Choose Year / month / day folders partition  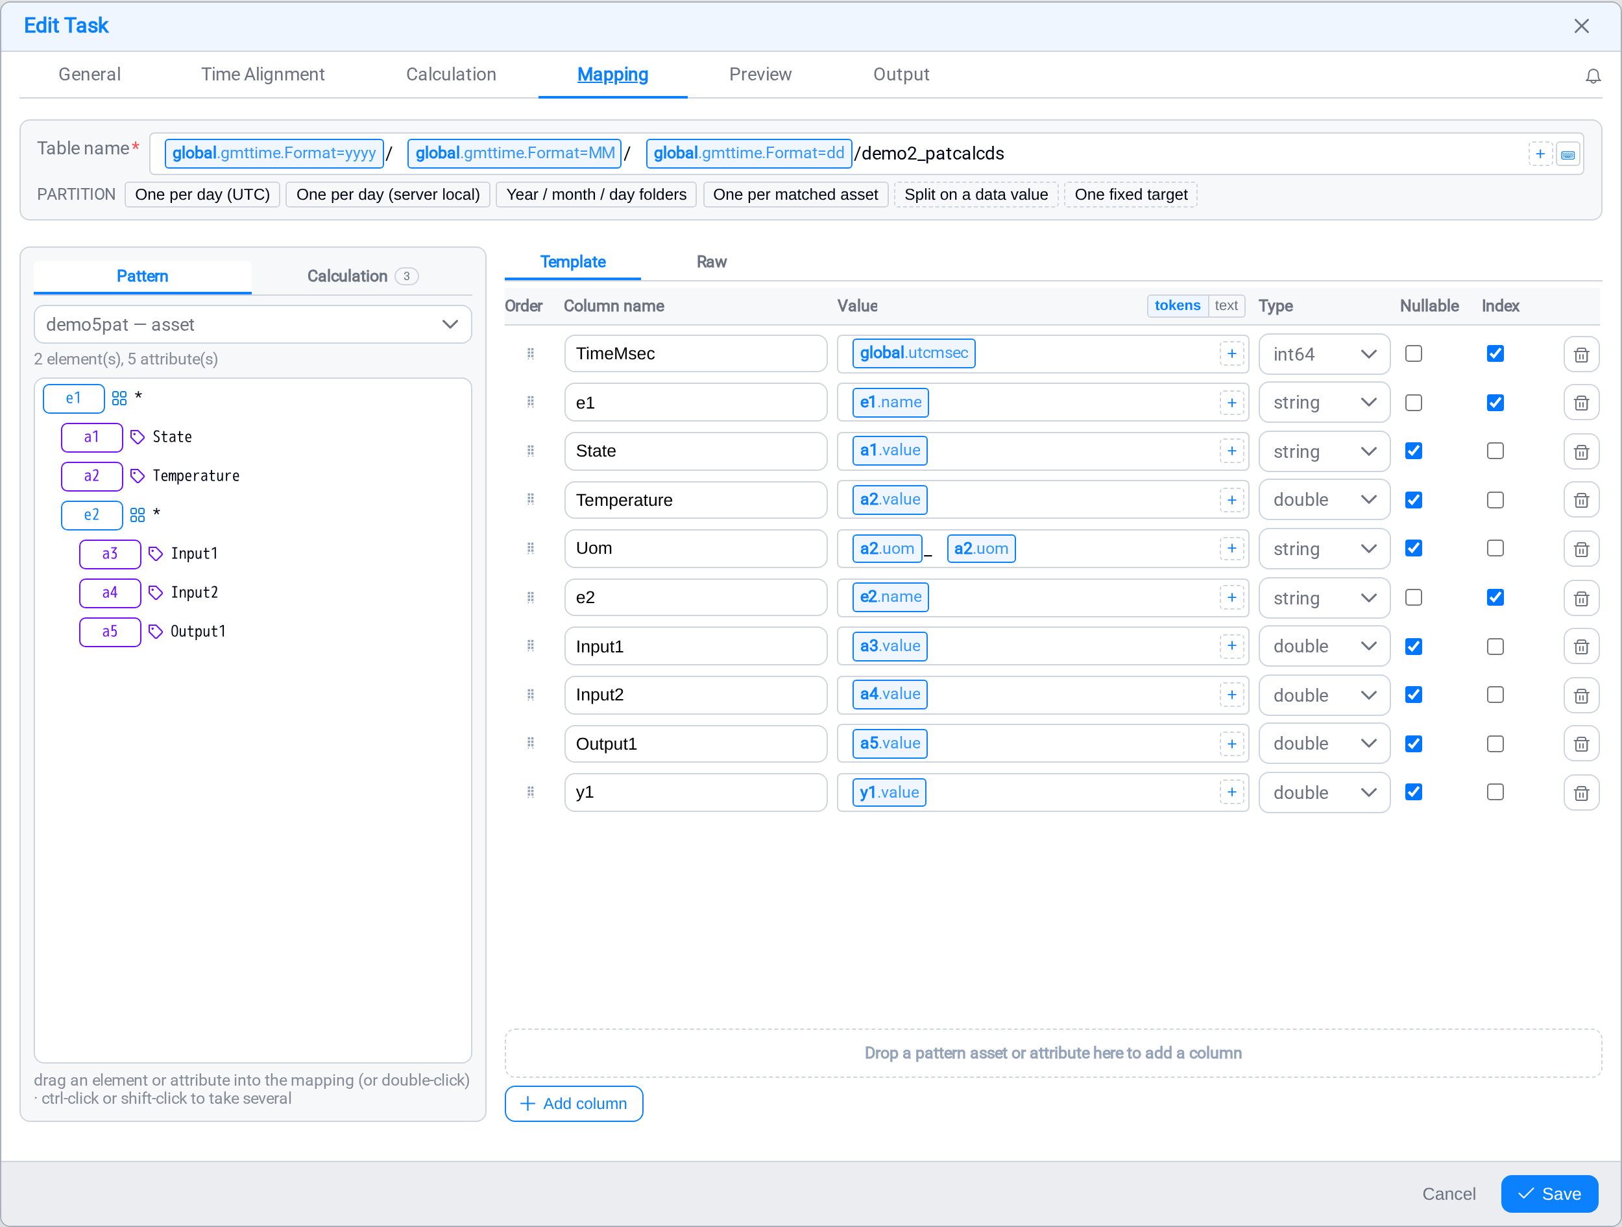[596, 195]
